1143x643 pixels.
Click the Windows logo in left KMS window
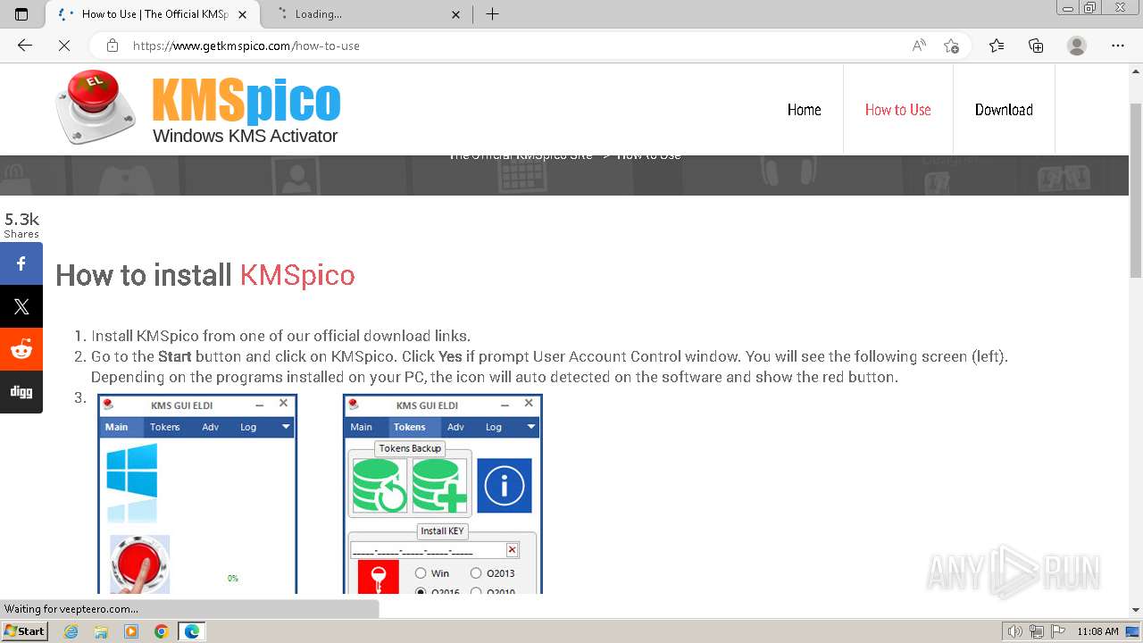(x=132, y=470)
